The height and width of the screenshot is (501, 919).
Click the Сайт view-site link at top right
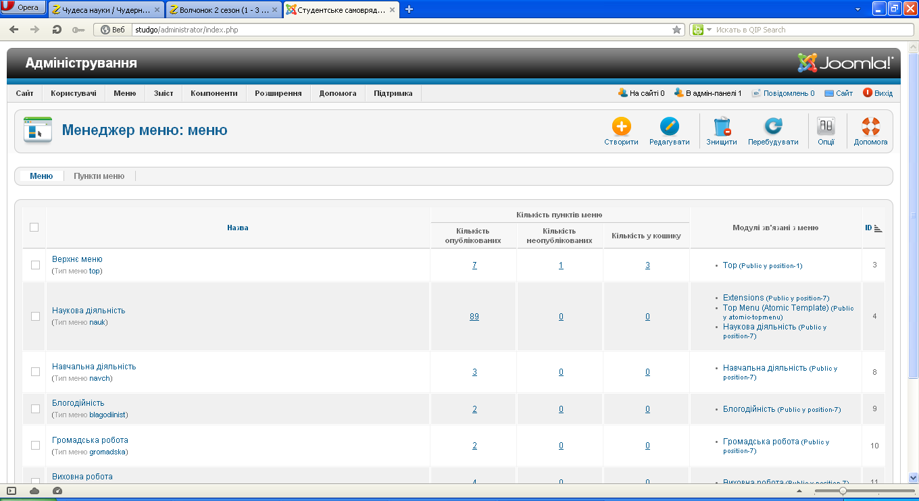click(839, 93)
